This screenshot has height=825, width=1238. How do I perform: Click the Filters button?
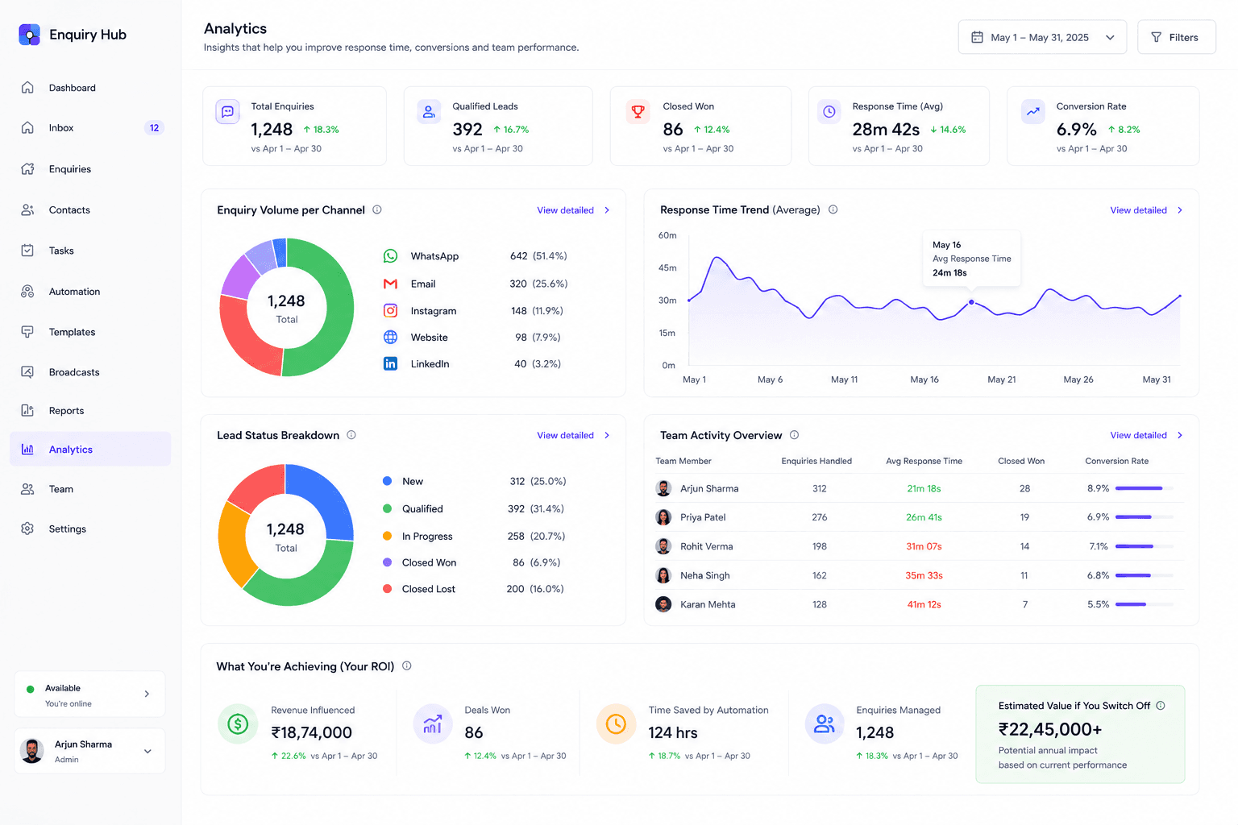pyautogui.click(x=1176, y=37)
